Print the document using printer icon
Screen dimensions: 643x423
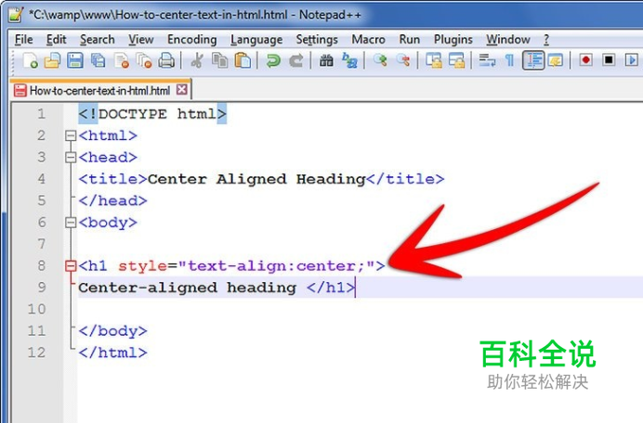pos(166,61)
